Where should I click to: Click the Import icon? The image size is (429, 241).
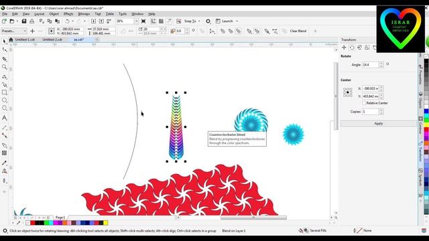click(93, 21)
